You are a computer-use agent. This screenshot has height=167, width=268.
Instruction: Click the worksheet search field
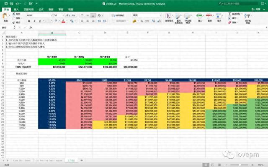pos(239,4)
